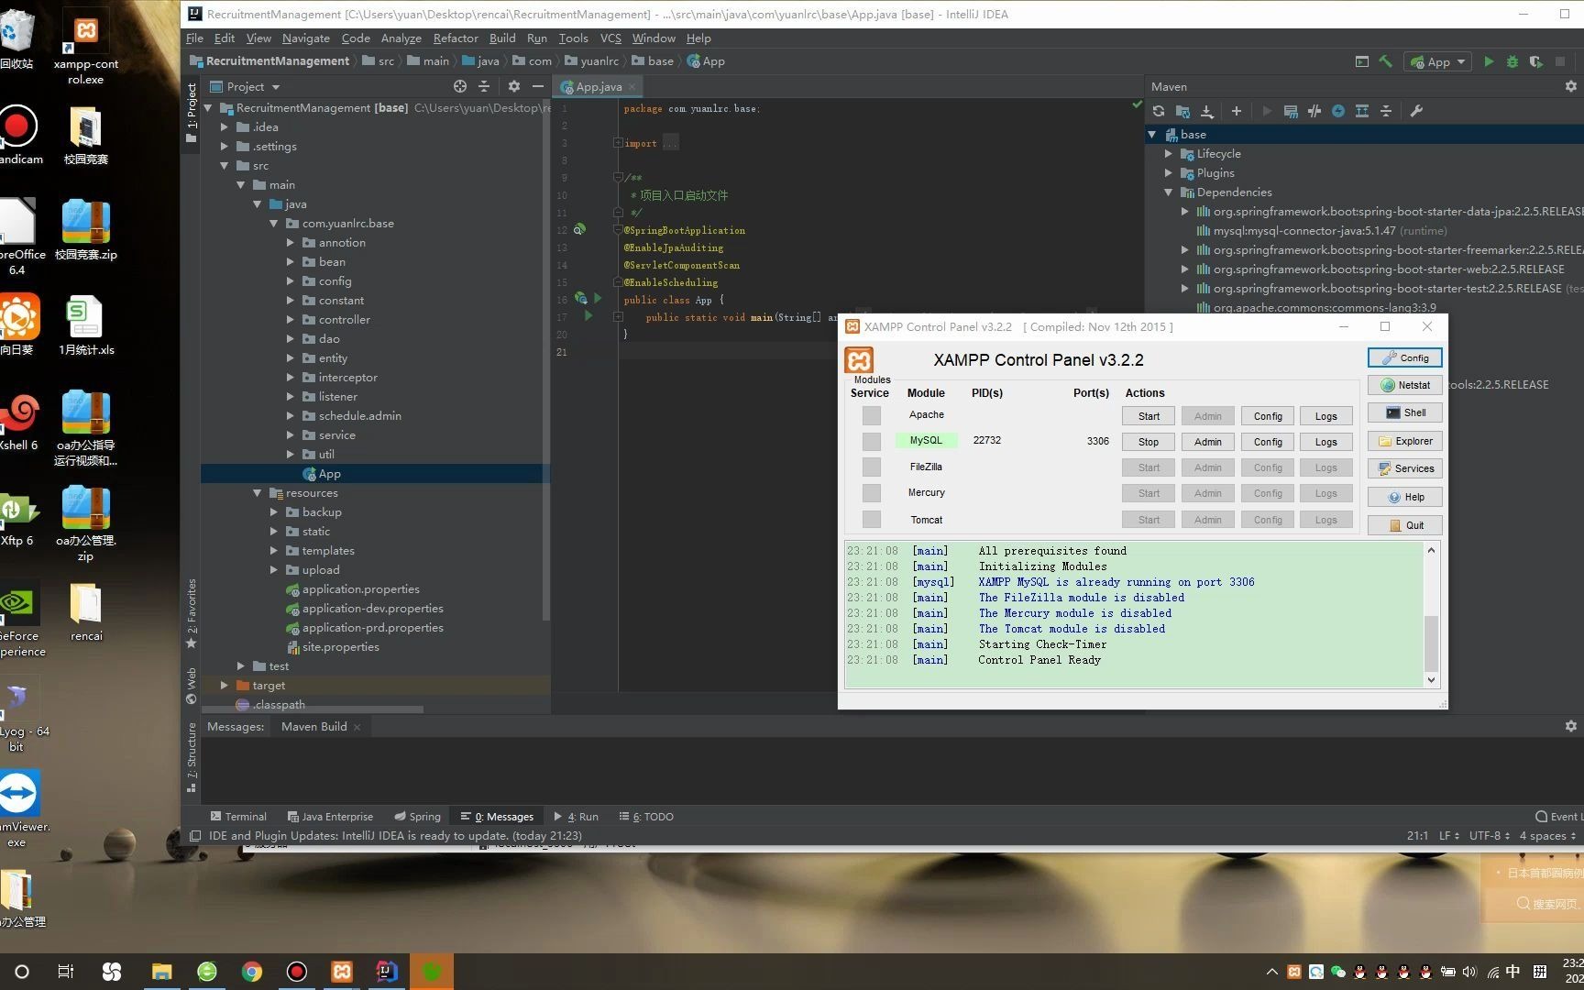The width and height of the screenshot is (1584, 990).
Task: Build project with the hammer icon
Action: 1386,61
